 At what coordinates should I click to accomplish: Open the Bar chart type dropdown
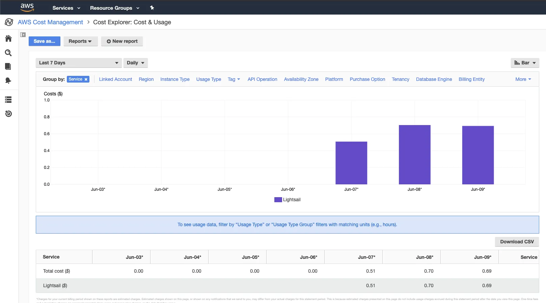(525, 63)
